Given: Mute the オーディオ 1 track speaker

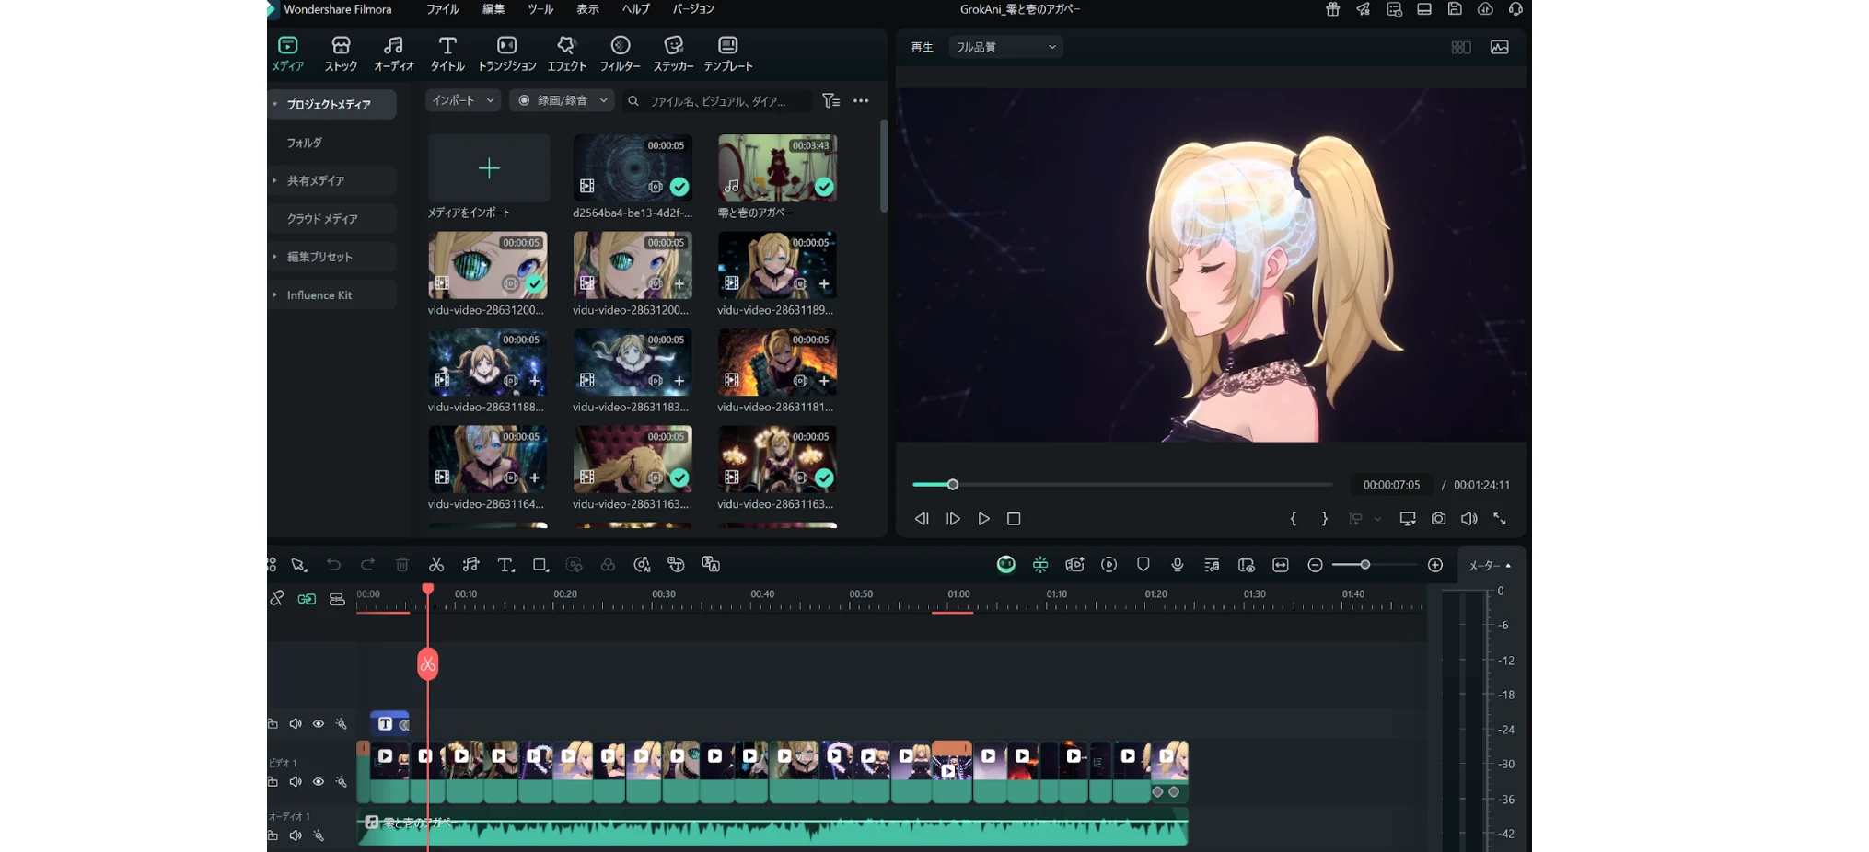Looking at the screenshot, I should point(296,835).
